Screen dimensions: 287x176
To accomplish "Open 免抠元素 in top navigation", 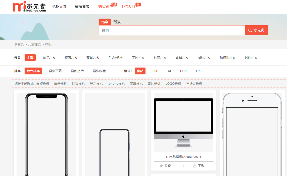I will 59,7.
